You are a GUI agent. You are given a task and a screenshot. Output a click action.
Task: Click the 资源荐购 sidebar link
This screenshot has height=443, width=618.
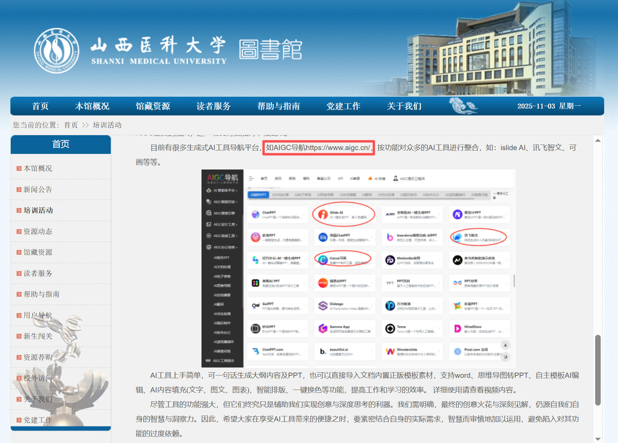tap(38, 357)
